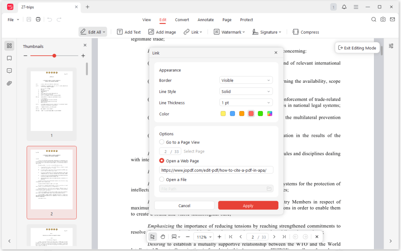Choose the yellow link color swatch
This screenshot has width=401, height=251.
[223, 113]
